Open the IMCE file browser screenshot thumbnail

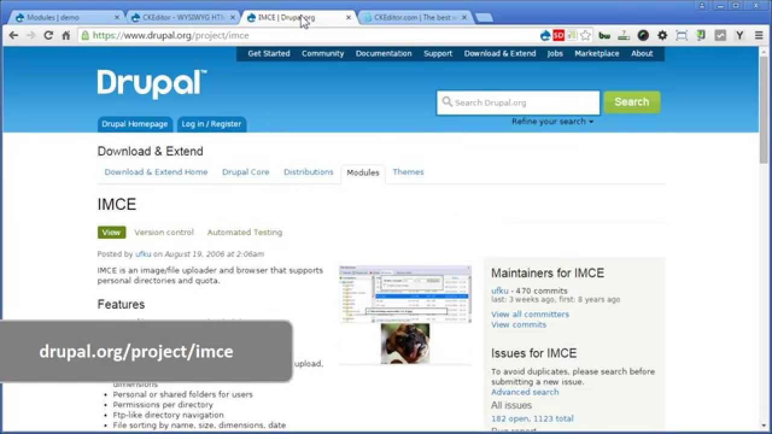pyautogui.click(x=405, y=294)
